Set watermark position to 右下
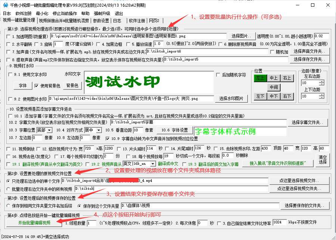The width and height of the screenshot is (336, 240). pos(287,96)
